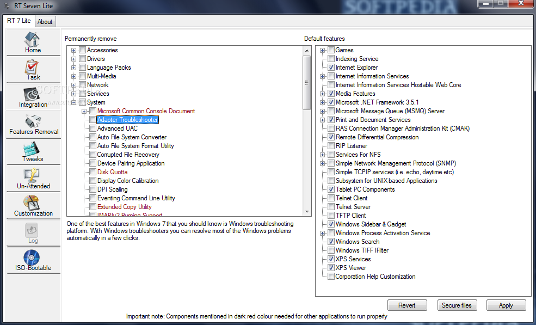Uncheck the XPS Viewer checkbox
Image resolution: width=536 pixels, height=325 pixels.
[x=331, y=268]
